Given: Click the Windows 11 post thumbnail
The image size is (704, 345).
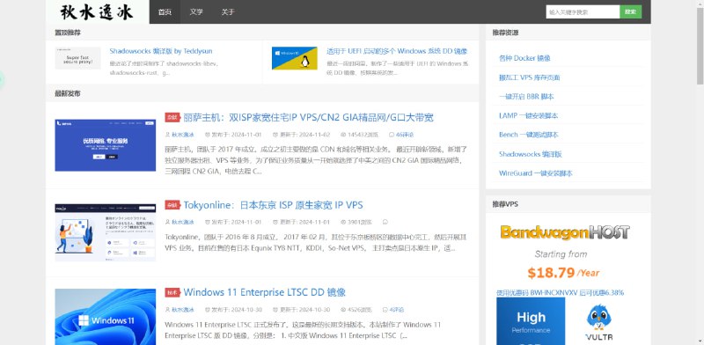Looking at the screenshot, I should (106, 317).
